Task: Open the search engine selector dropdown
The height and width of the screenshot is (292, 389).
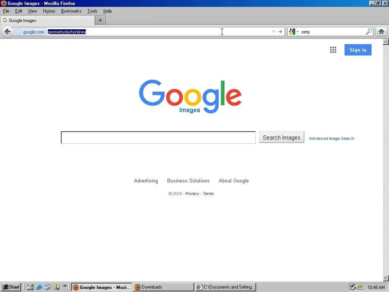Action: tap(294, 32)
